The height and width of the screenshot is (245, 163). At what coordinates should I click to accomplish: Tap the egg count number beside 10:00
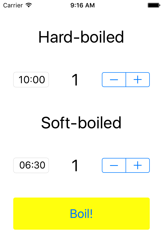click(75, 80)
